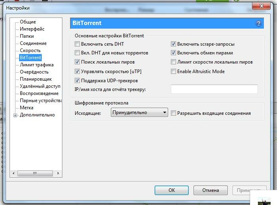Open Интерфейс settings section
277x205 pixels.
[32, 29]
